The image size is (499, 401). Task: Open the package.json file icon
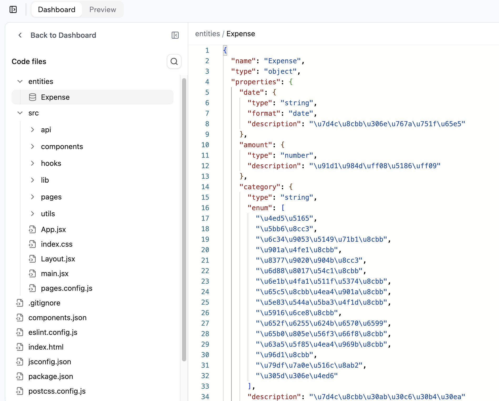[x=20, y=376]
